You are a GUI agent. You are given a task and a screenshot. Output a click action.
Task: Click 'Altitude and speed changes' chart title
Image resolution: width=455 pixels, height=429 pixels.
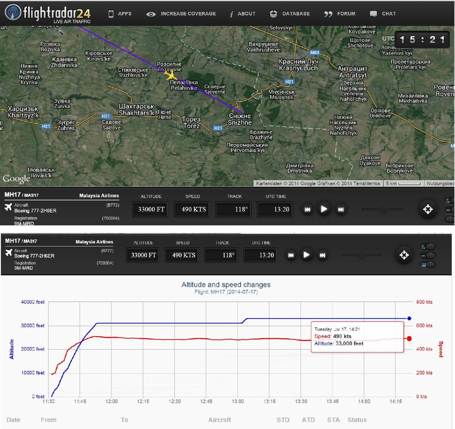(x=226, y=285)
